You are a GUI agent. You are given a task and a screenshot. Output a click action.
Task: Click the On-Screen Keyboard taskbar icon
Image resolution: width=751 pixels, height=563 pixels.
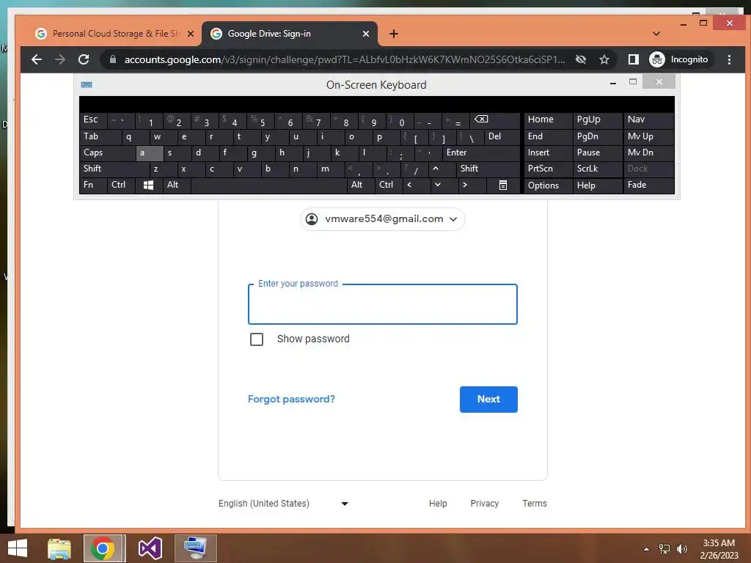coord(195,548)
